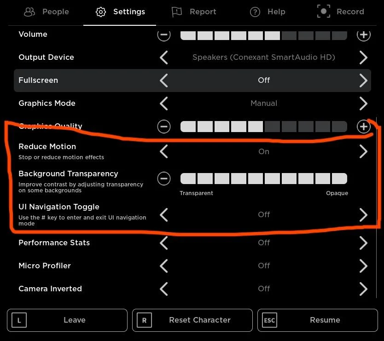This screenshot has height=341, width=384.
Task: Enable UI Navigation Toggle with right chevron
Action: [363, 214]
